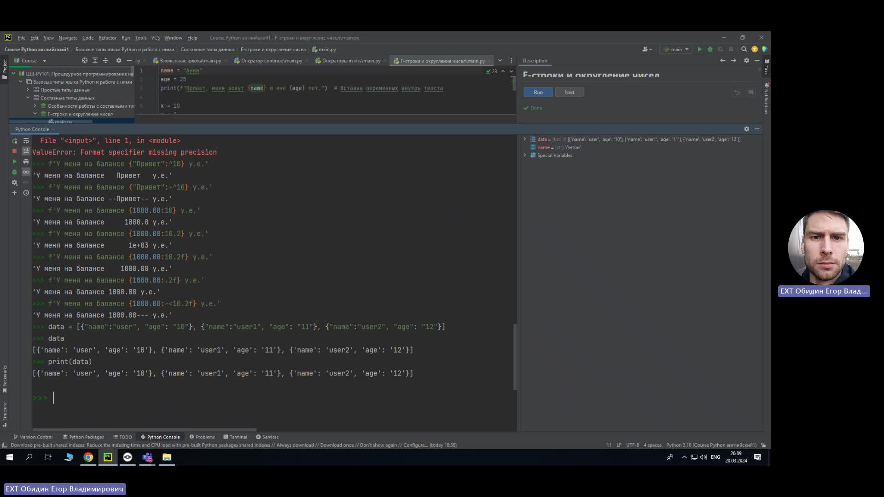Hide the Course panel with minus icon
Image resolution: width=884 pixels, height=497 pixels.
129,61
